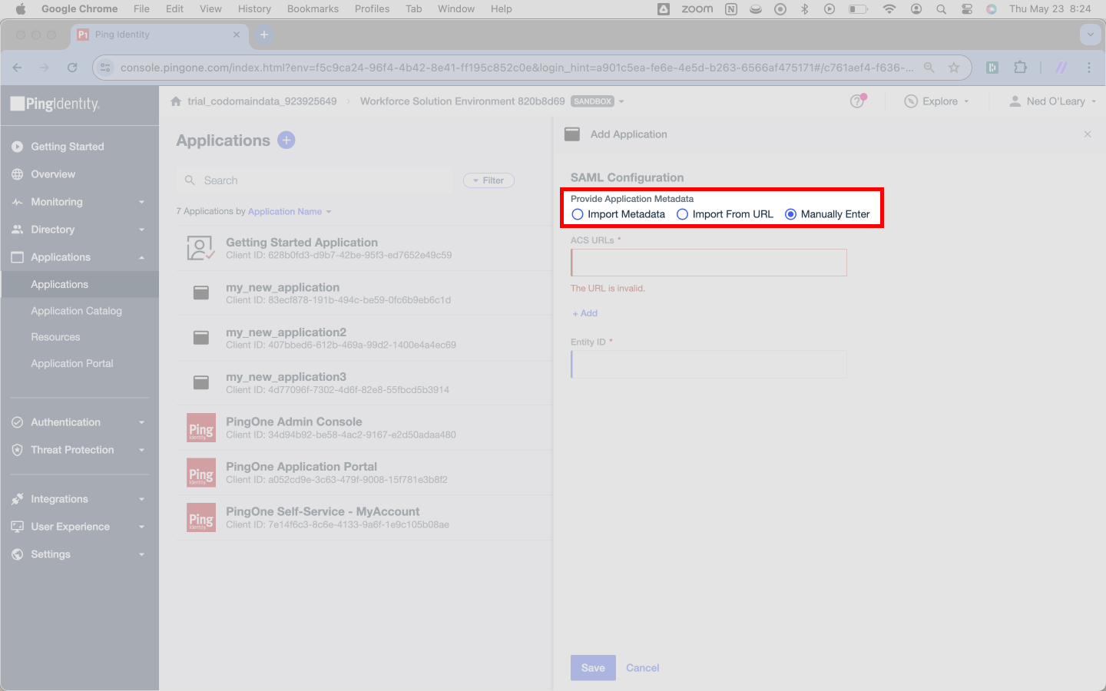Select the Import From URL option
The width and height of the screenshot is (1106, 691).
tap(724, 214)
